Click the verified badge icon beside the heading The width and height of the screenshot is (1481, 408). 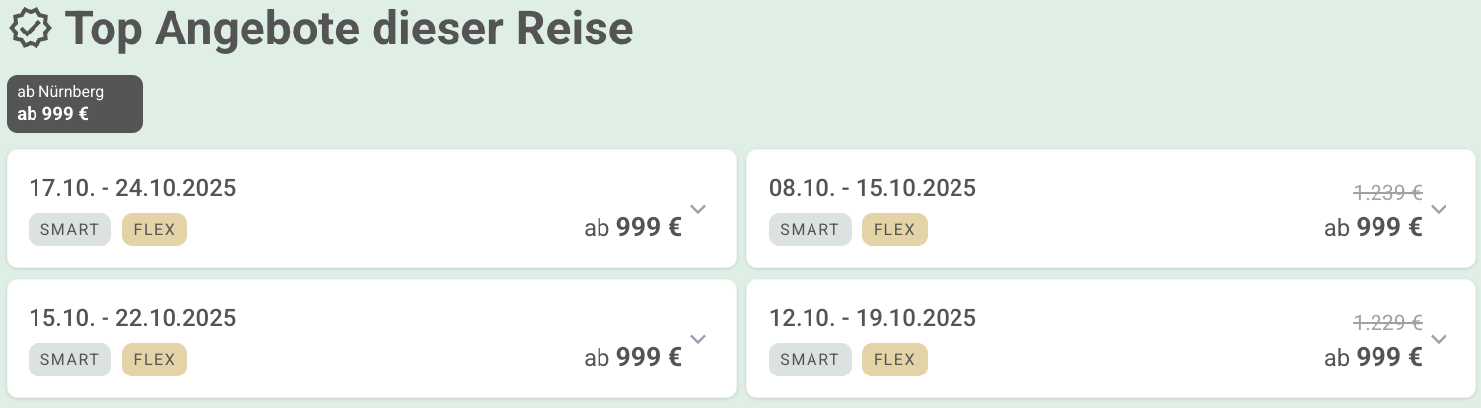pyautogui.click(x=31, y=29)
